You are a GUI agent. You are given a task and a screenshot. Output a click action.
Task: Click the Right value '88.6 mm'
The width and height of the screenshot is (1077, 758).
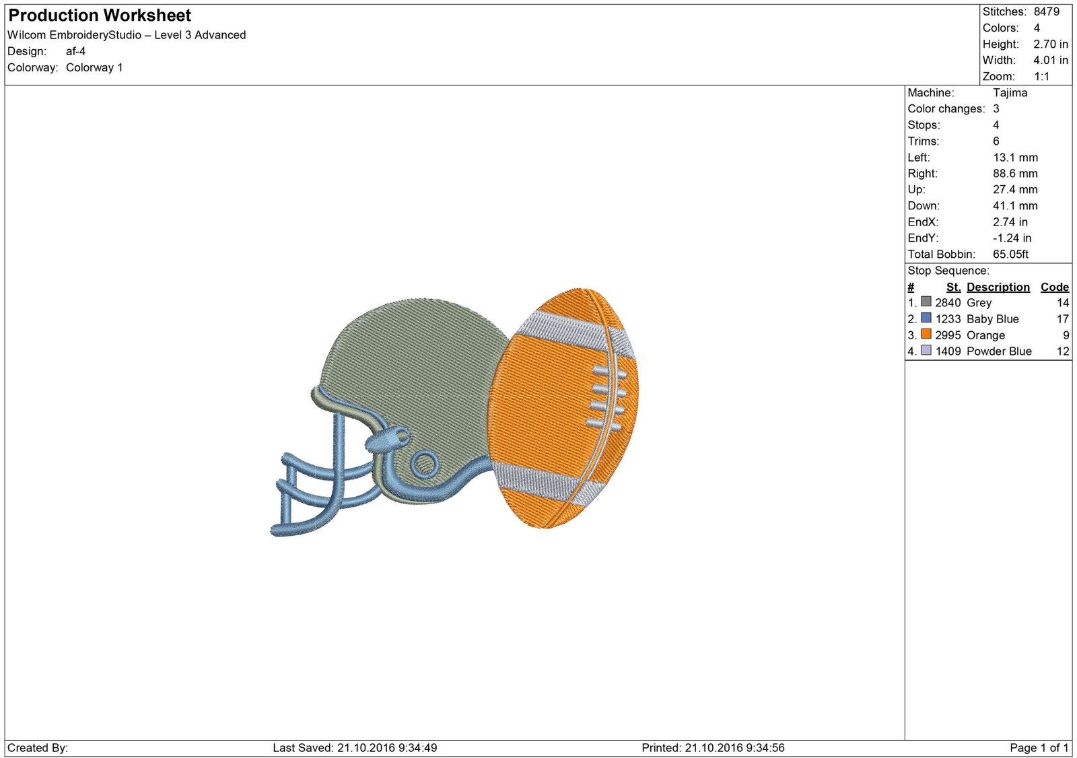coord(1016,174)
